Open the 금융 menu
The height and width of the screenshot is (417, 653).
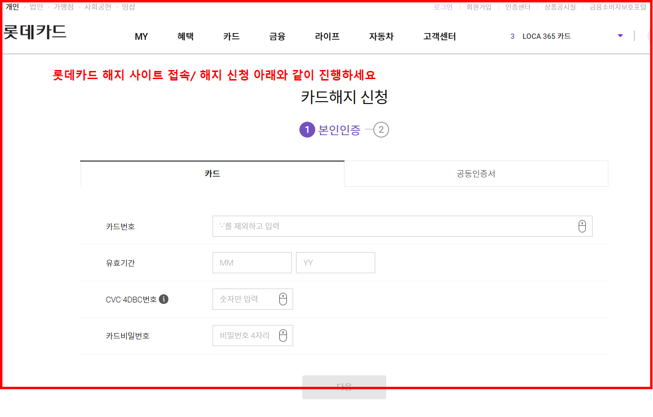[x=277, y=36]
